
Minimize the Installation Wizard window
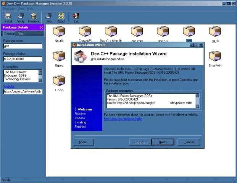point(192,45)
